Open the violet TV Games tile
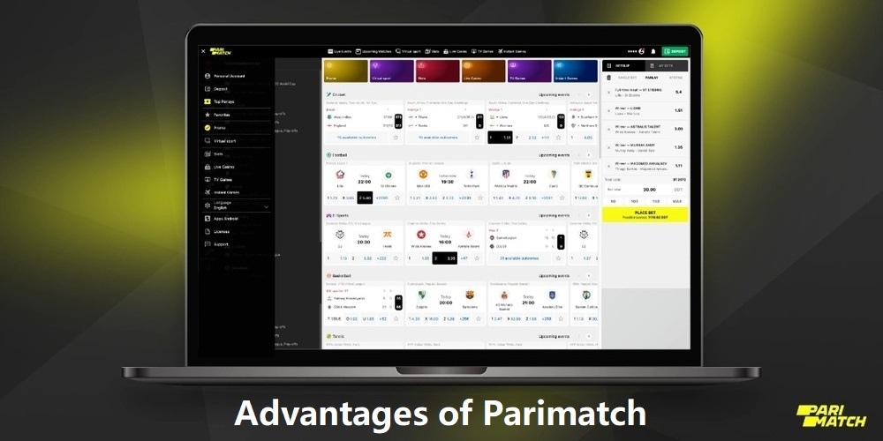Viewport: 883px width, 441px height. click(529, 71)
